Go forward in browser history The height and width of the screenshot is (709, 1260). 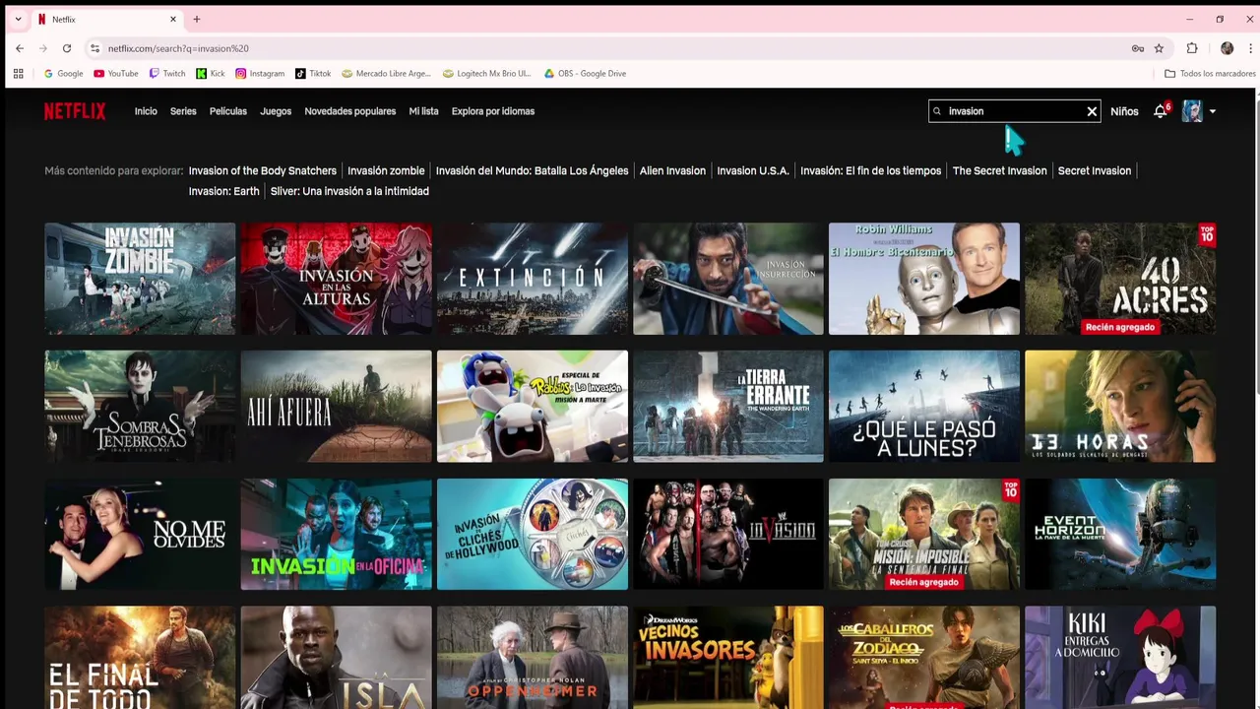tap(43, 48)
